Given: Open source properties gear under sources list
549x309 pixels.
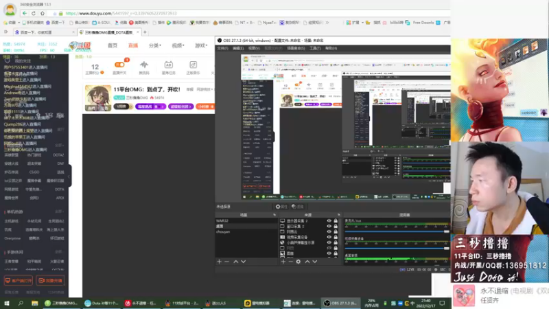Looking at the screenshot, I should tap(299, 262).
